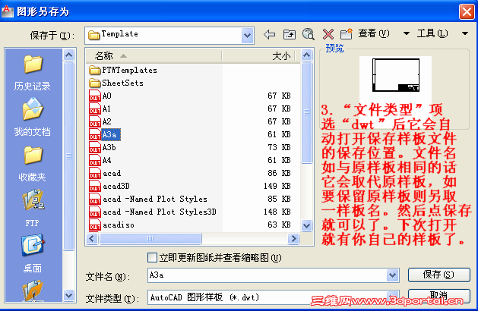Click file list scroll down arrow
The image size is (478, 311).
click(x=307, y=226)
